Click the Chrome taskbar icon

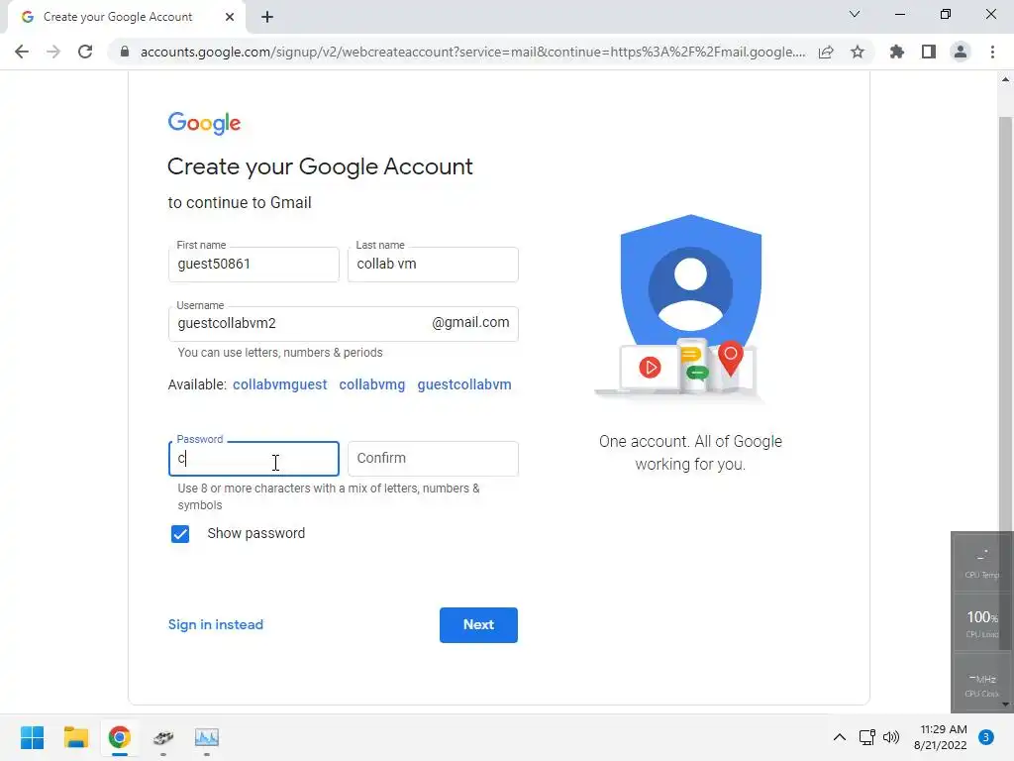point(120,737)
